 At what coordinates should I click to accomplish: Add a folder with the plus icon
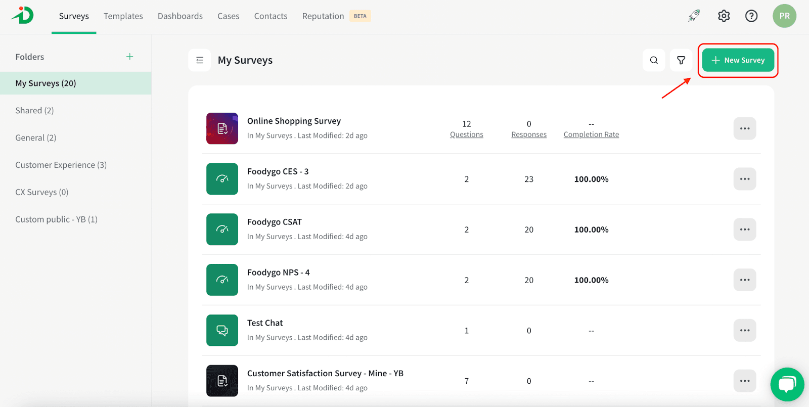click(129, 57)
